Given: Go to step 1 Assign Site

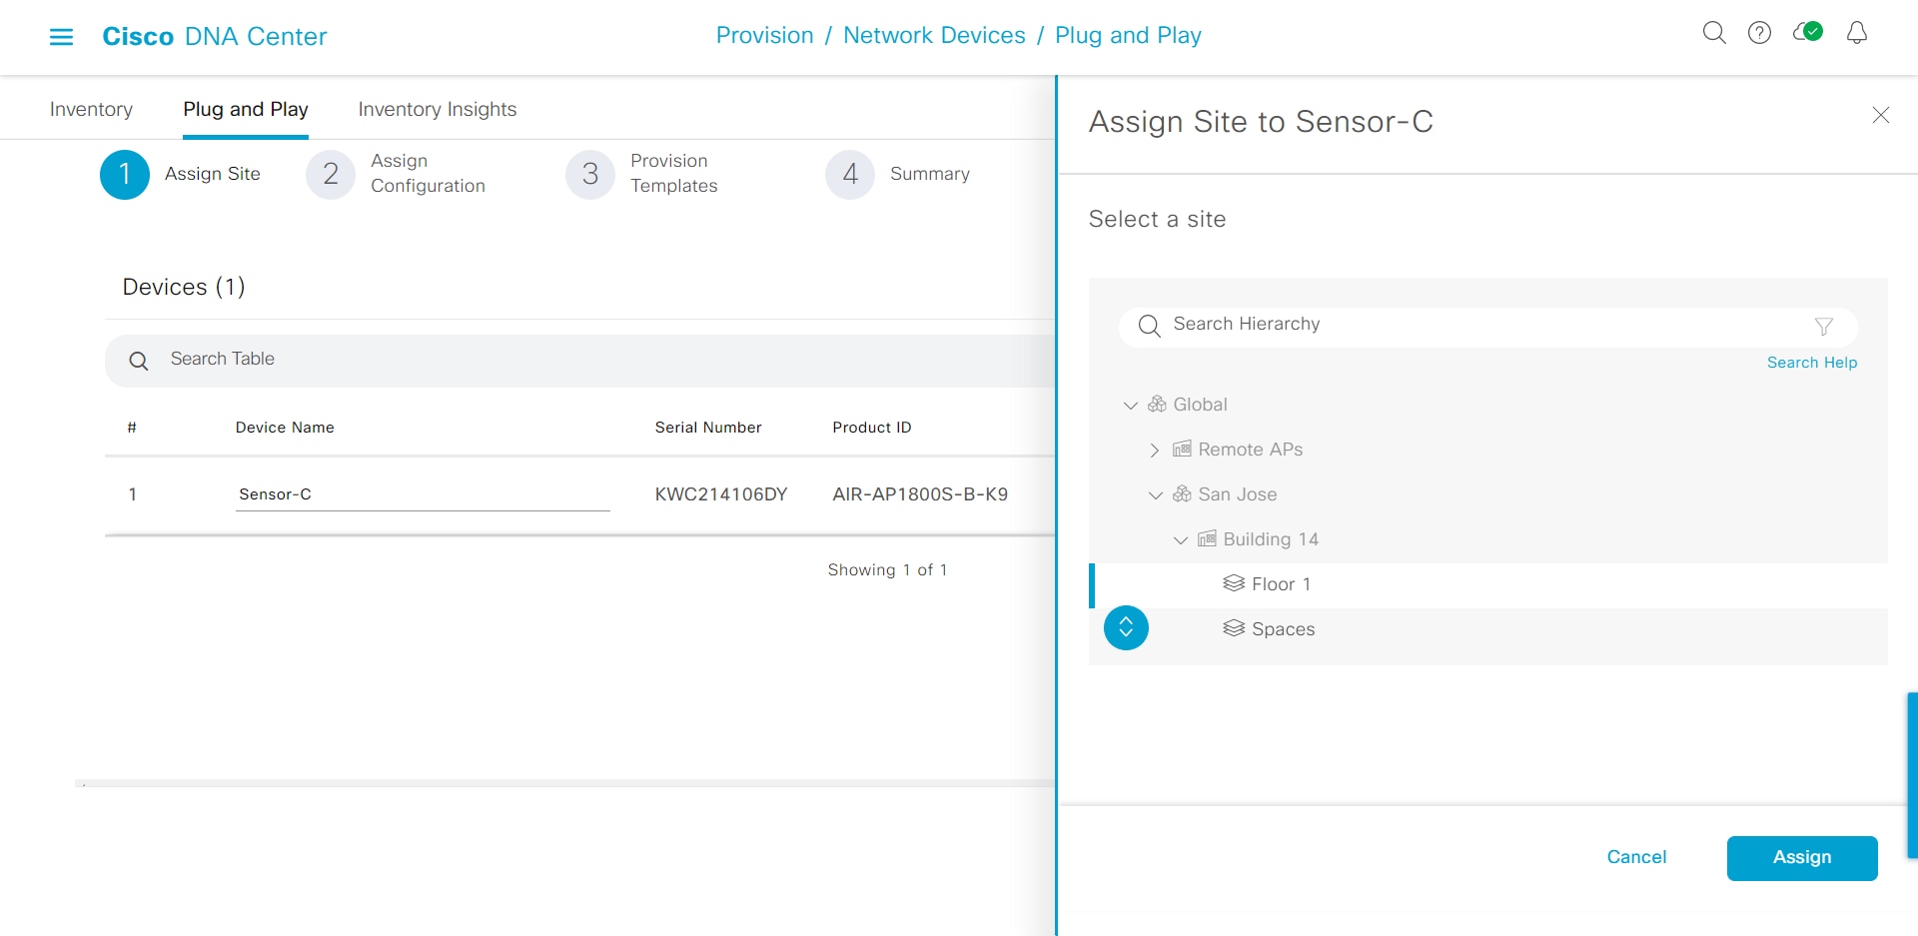Looking at the screenshot, I should (180, 174).
